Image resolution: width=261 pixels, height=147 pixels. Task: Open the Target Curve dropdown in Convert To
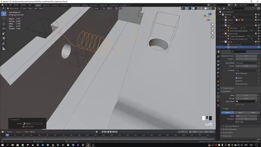[x=33, y=123]
